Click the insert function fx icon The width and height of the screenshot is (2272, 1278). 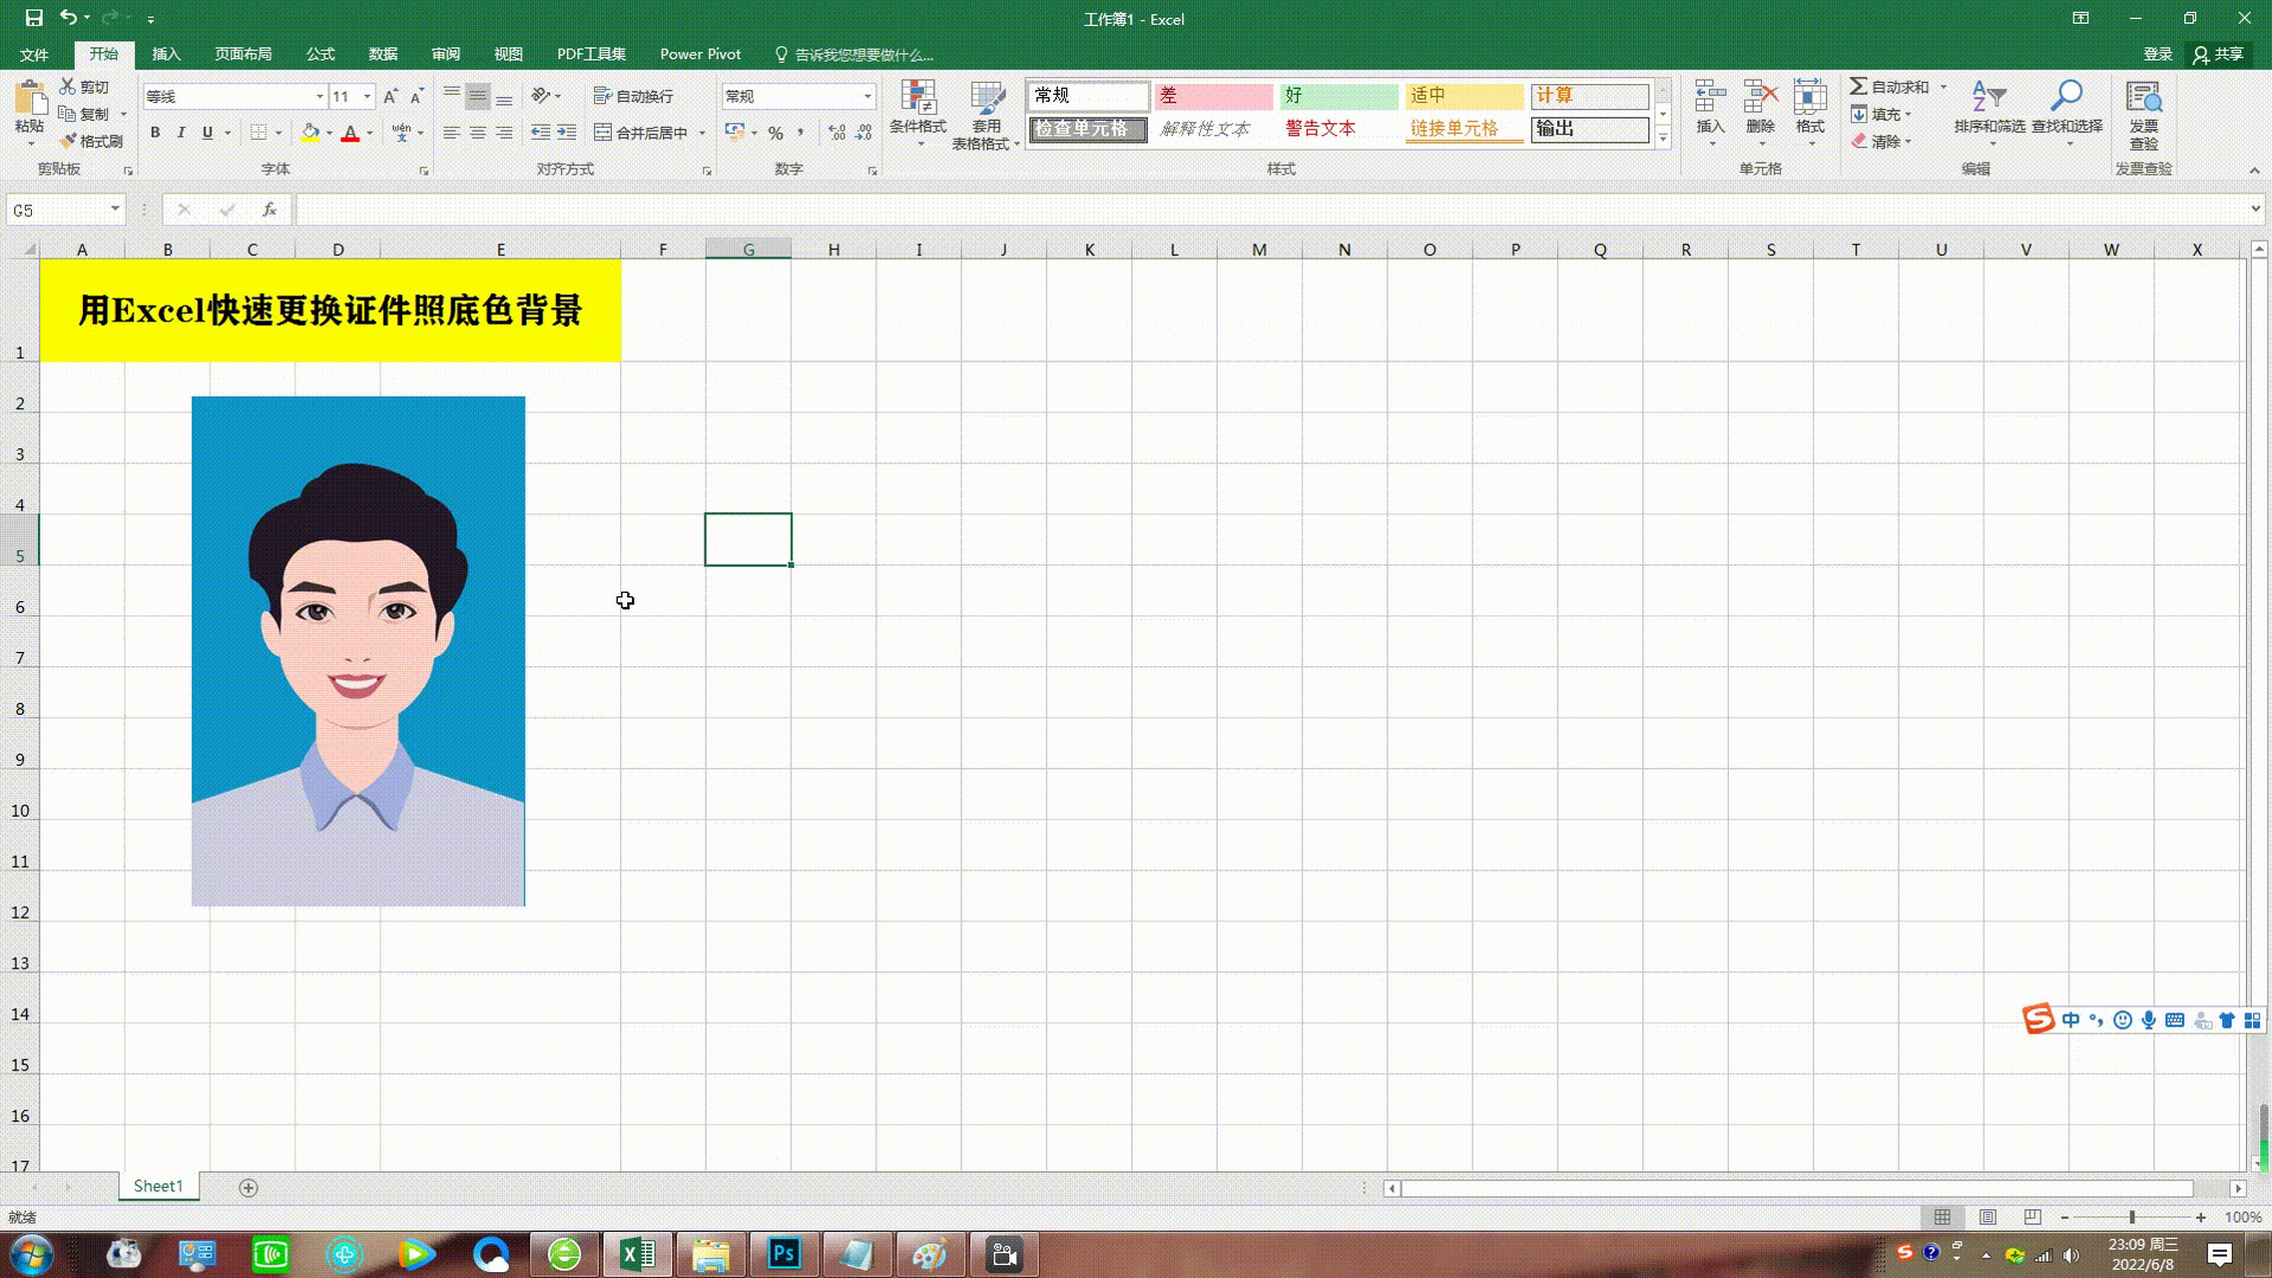270,210
